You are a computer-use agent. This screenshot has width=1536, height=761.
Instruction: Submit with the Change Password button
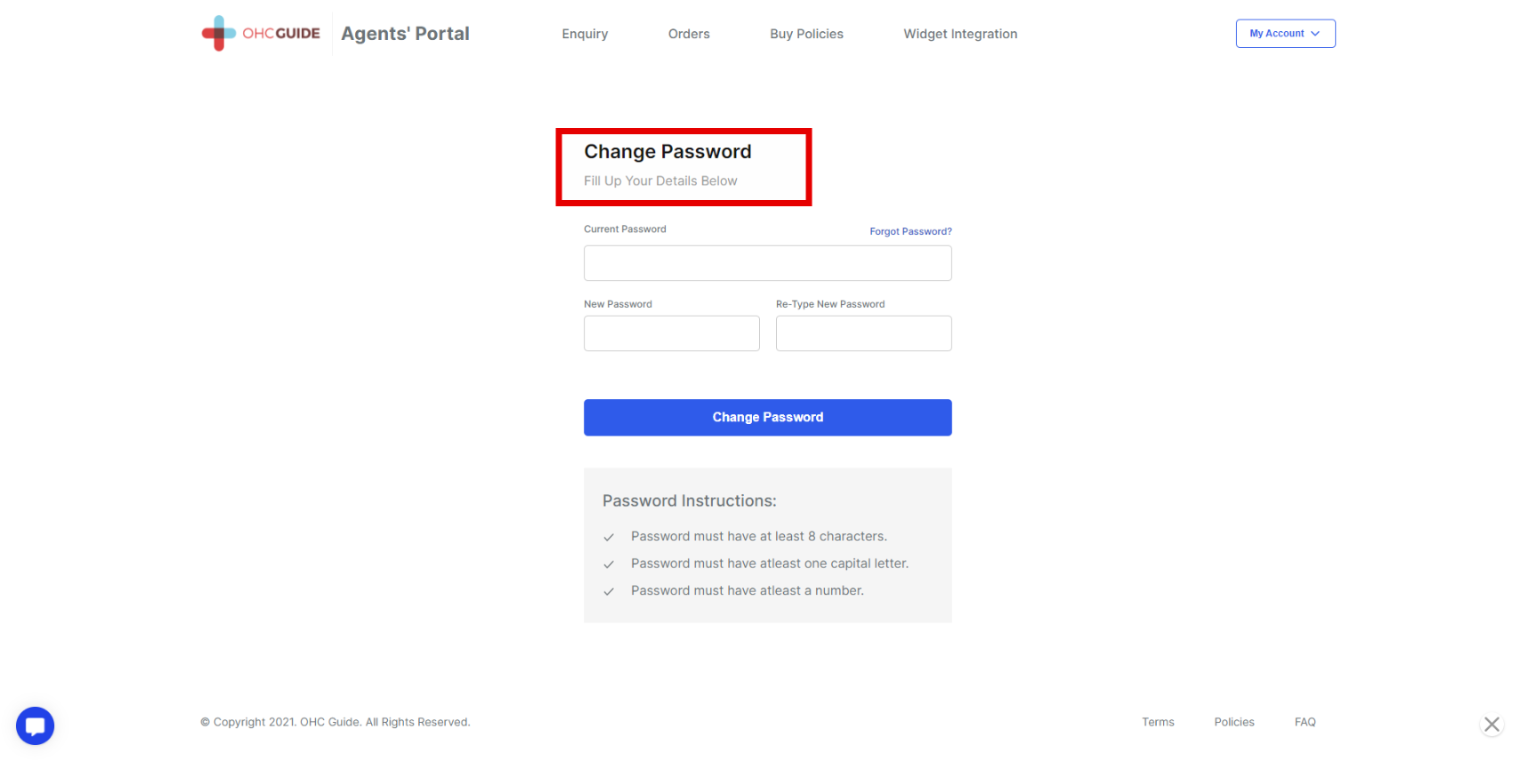click(767, 417)
